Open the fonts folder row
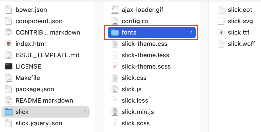This screenshot has height=132, width=261. coord(152,32)
